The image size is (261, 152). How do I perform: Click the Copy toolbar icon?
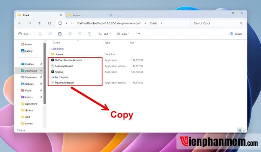tap(50, 34)
